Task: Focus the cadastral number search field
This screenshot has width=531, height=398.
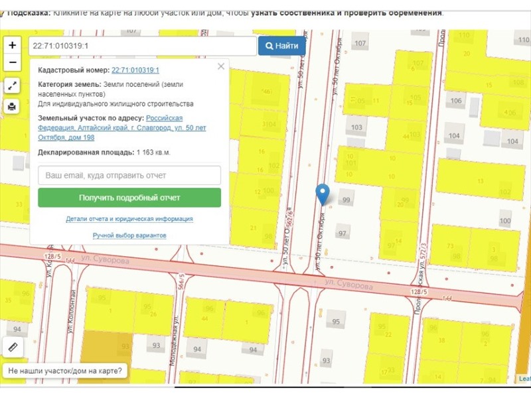Action: tap(142, 46)
